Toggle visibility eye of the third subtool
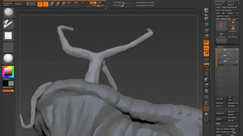Screen dimensions: 243x136 pyautogui.click(x=237, y=61)
